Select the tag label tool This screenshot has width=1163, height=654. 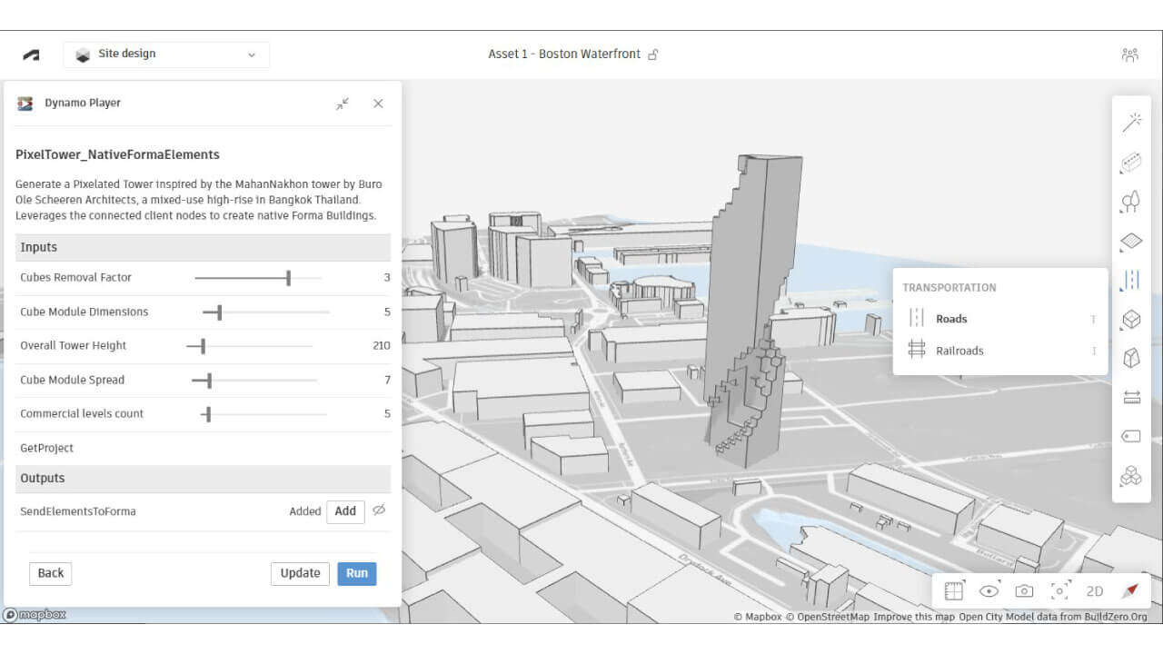click(x=1131, y=436)
